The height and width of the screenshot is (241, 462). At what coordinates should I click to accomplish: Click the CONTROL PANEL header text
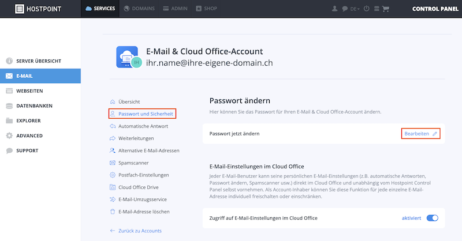click(435, 9)
